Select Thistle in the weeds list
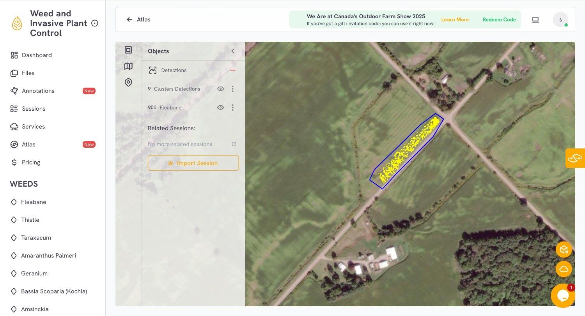This screenshot has height=316, width=585. [30, 220]
